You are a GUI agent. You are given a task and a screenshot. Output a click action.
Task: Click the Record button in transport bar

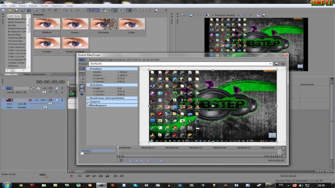71,176
